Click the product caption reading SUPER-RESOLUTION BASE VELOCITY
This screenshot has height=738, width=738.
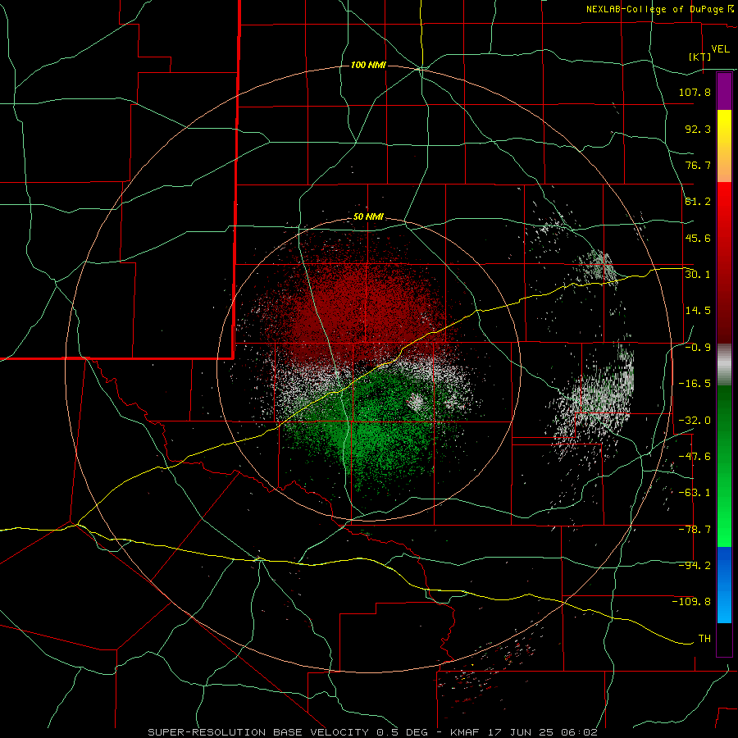pos(258,732)
